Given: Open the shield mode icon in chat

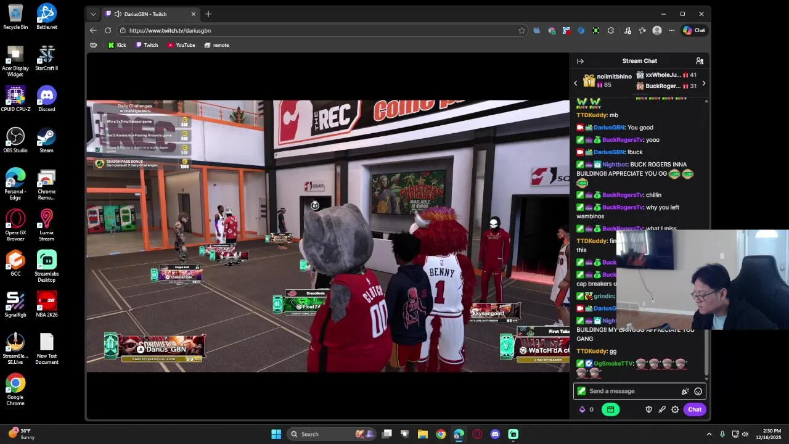Looking at the screenshot, I should (x=648, y=409).
